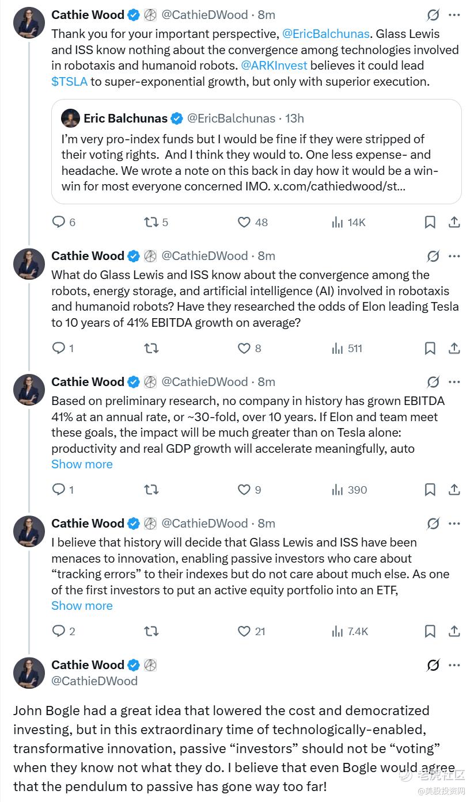
Task: Click Cathie Wood's avatar on last tweet
Action: pyautogui.click(x=29, y=673)
